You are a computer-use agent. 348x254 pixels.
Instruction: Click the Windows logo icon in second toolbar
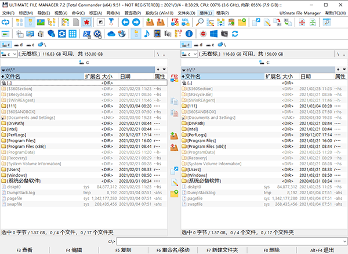pos(213,34)
